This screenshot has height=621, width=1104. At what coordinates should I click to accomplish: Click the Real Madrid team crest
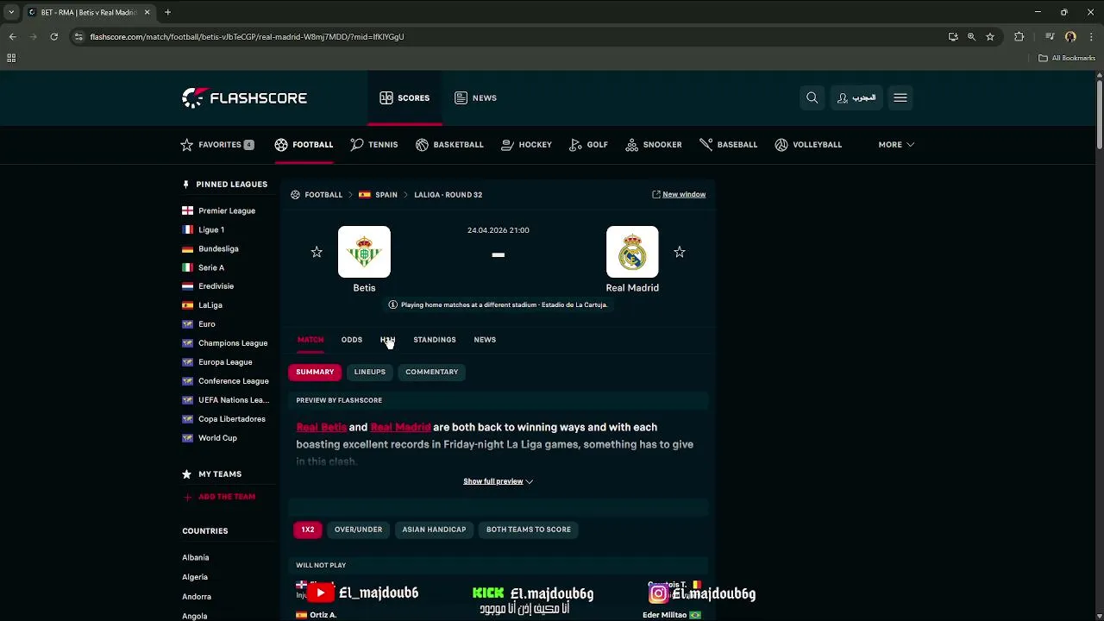(x=632, y=252)
